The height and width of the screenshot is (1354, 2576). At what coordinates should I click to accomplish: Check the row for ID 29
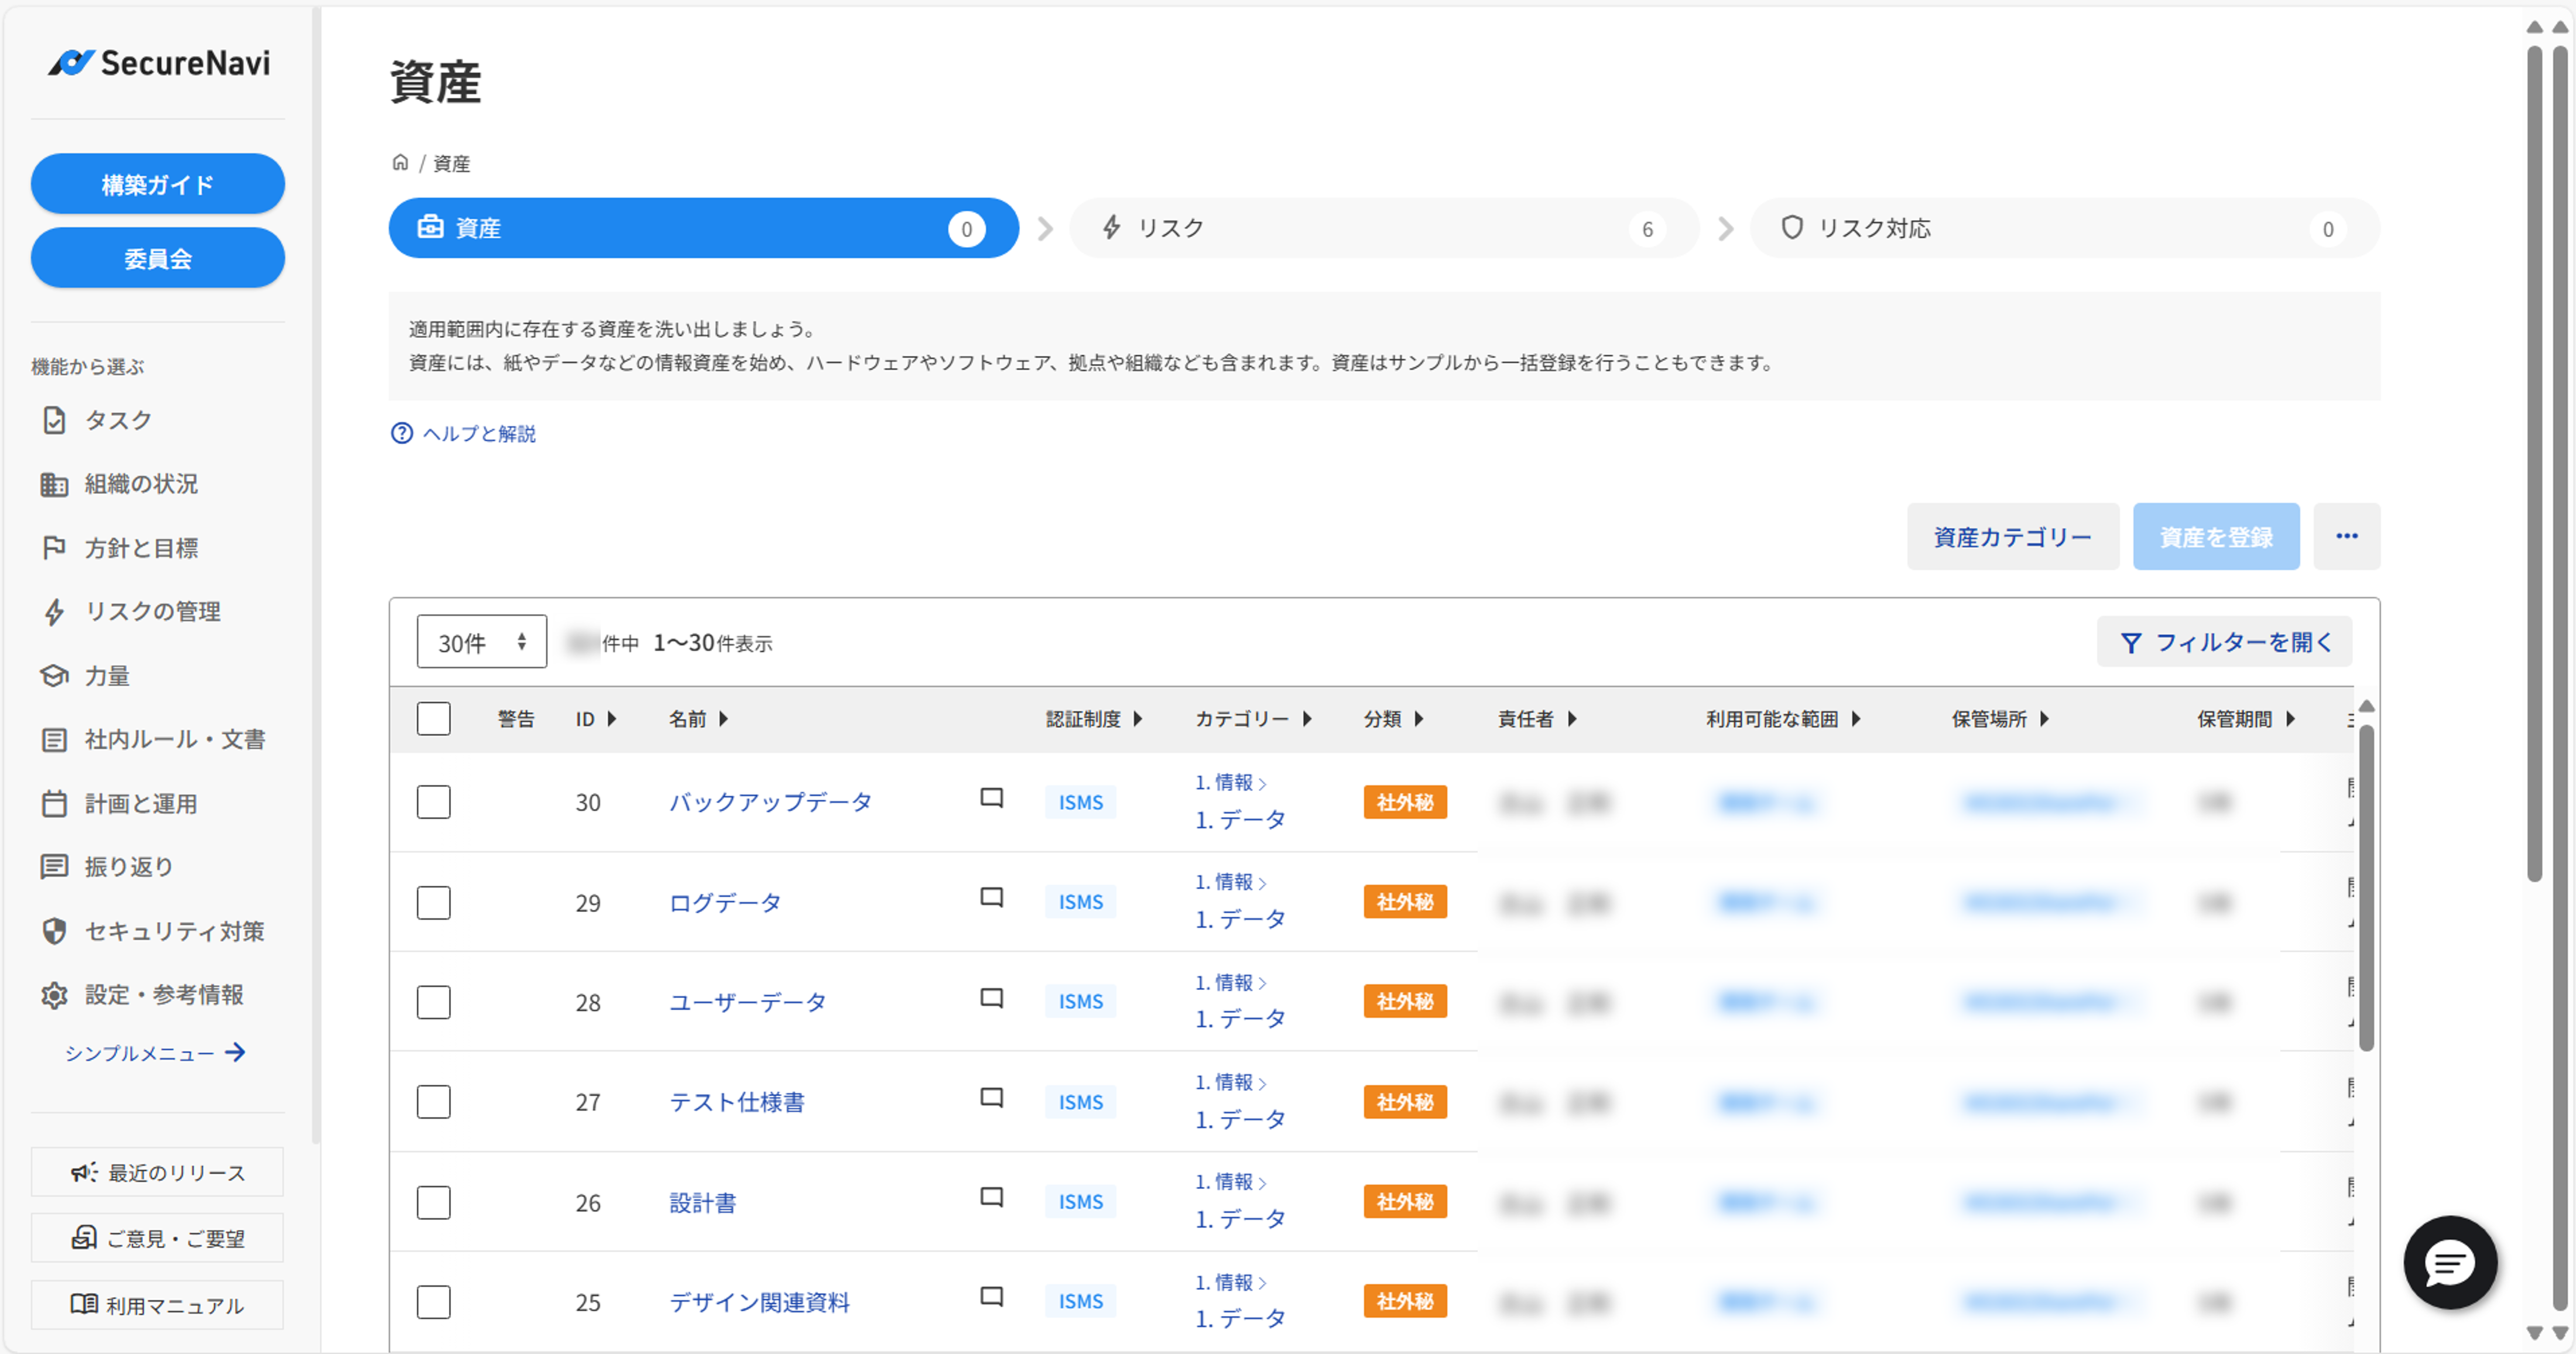[x=433, y=902]
